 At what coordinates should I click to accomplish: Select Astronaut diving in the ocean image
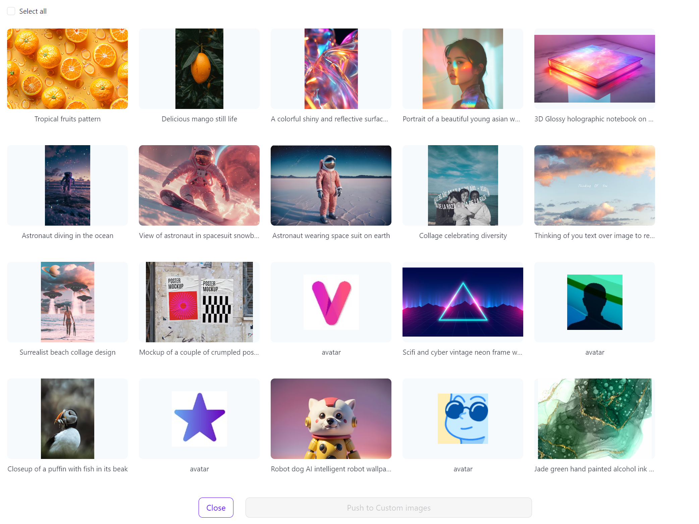67,185
